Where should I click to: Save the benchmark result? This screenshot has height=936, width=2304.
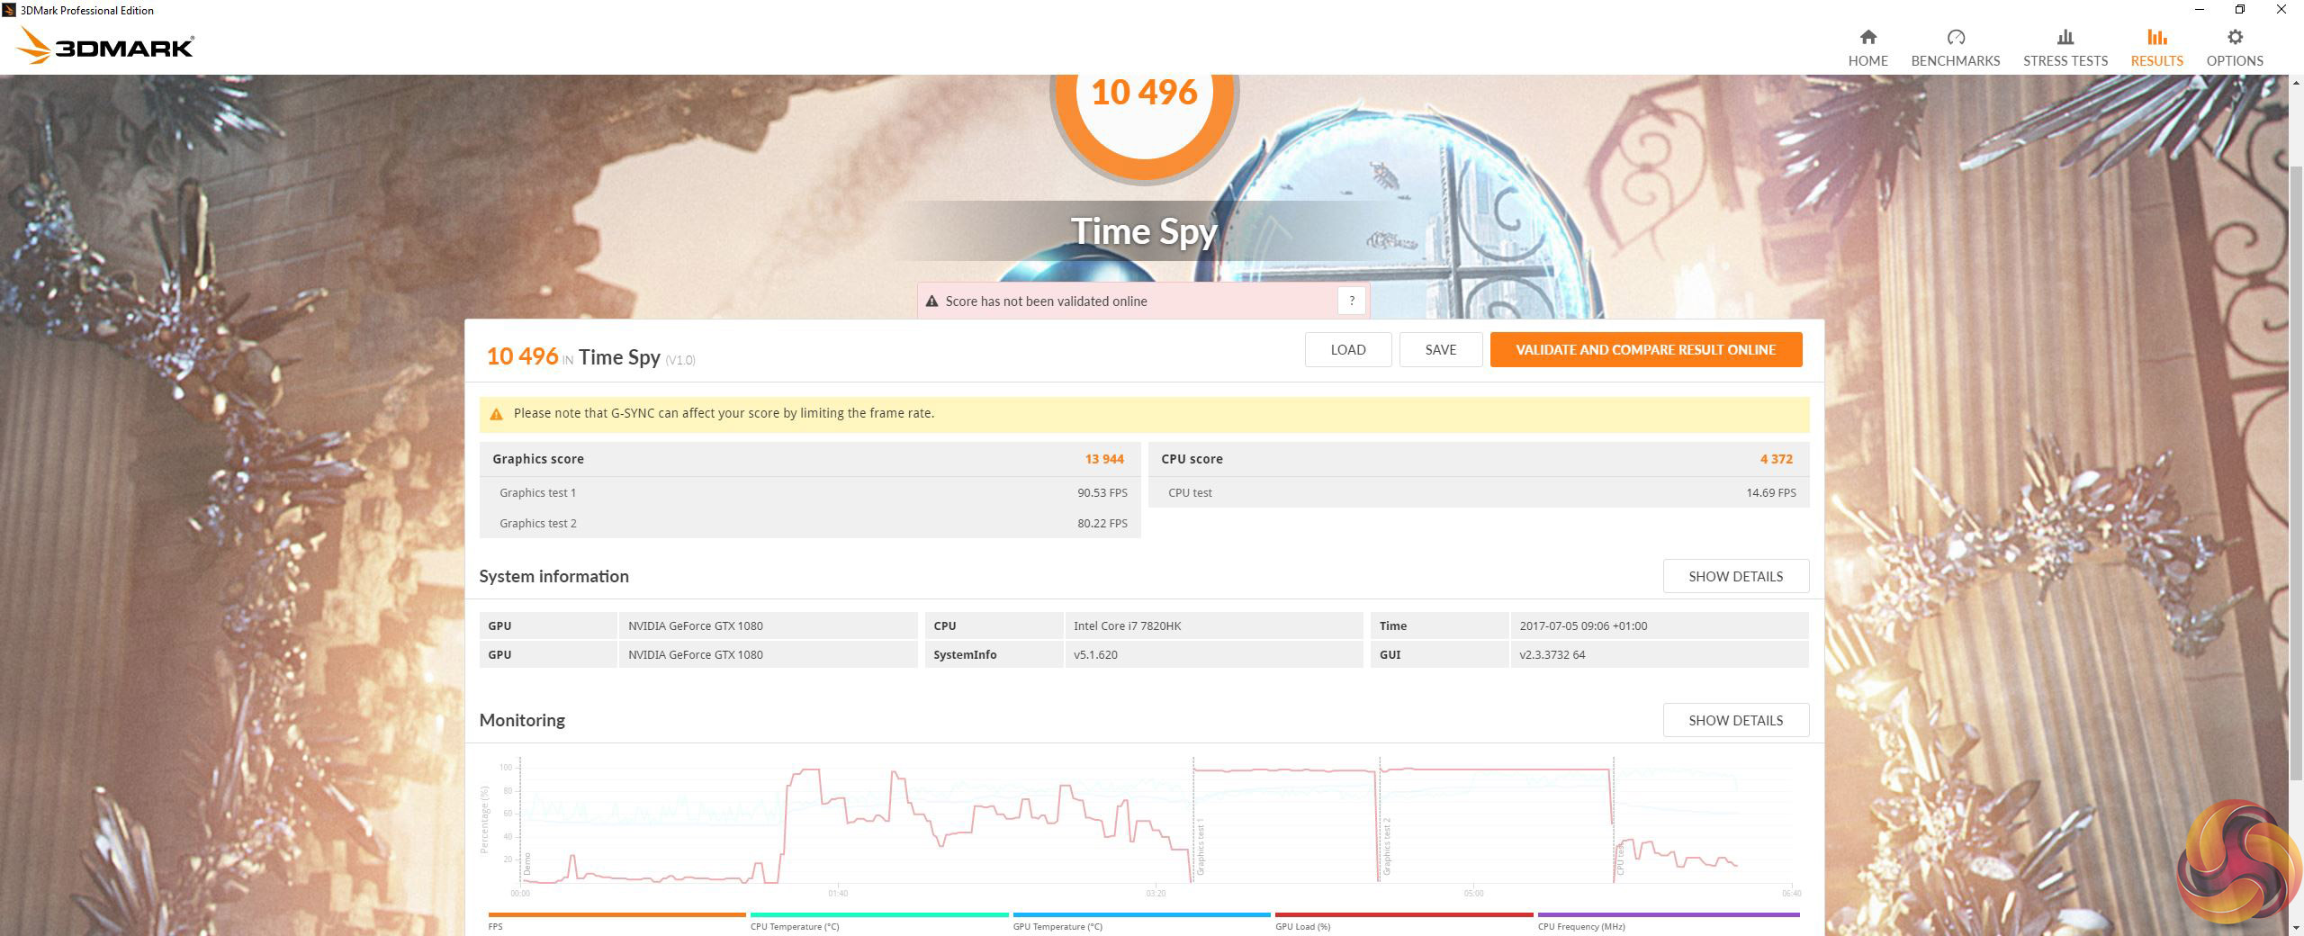[x=1440, y=350]
